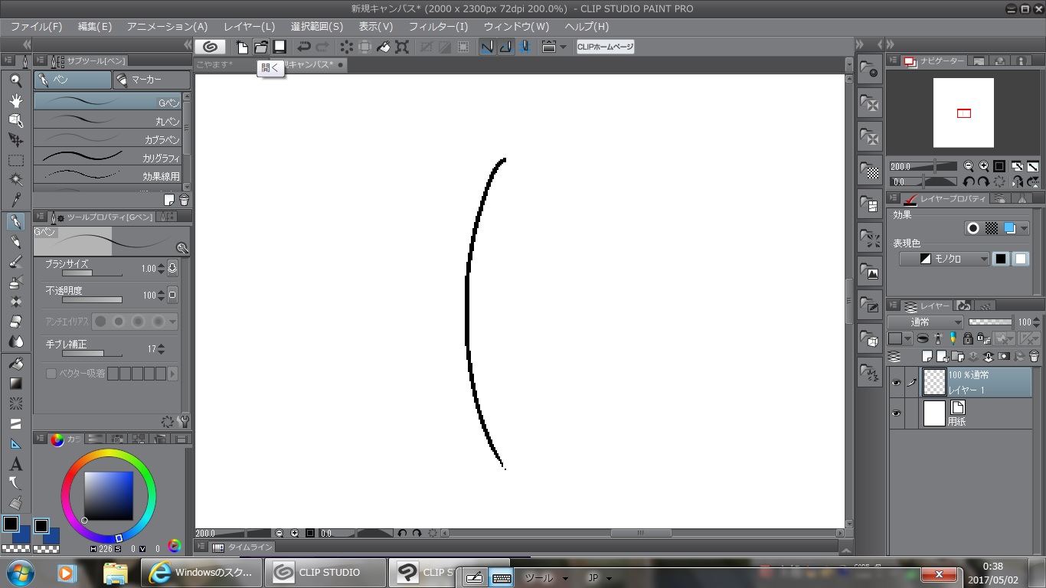Select the カリグラフィ pen preset

[x=108, y=158]
